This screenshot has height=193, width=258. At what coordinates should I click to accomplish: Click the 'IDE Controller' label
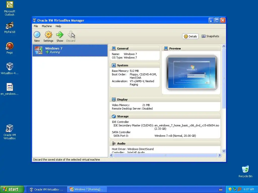click(120, 122)
